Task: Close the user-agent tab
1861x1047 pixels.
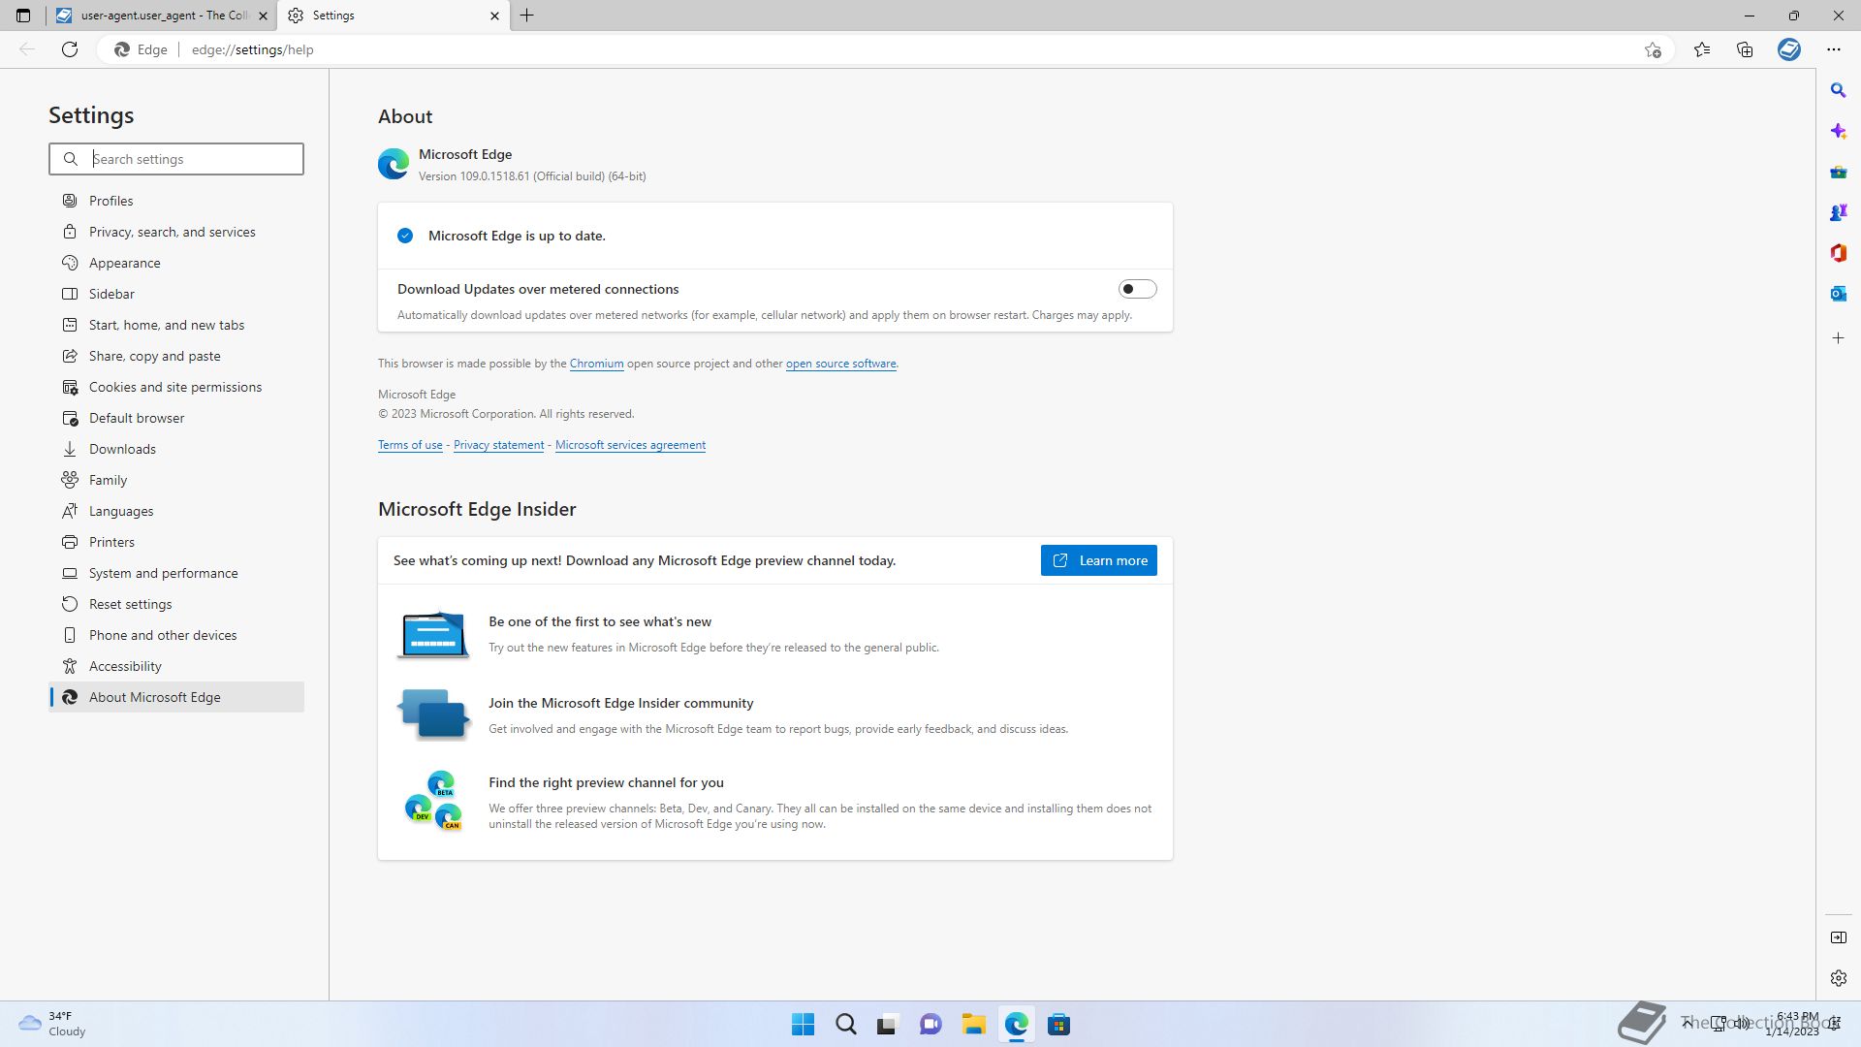Action: (263, 16)
